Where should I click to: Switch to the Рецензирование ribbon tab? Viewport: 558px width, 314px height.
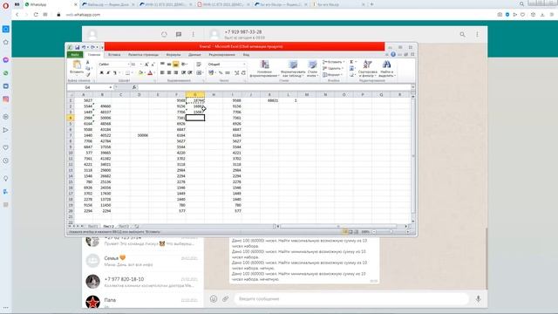pos(221,55)
